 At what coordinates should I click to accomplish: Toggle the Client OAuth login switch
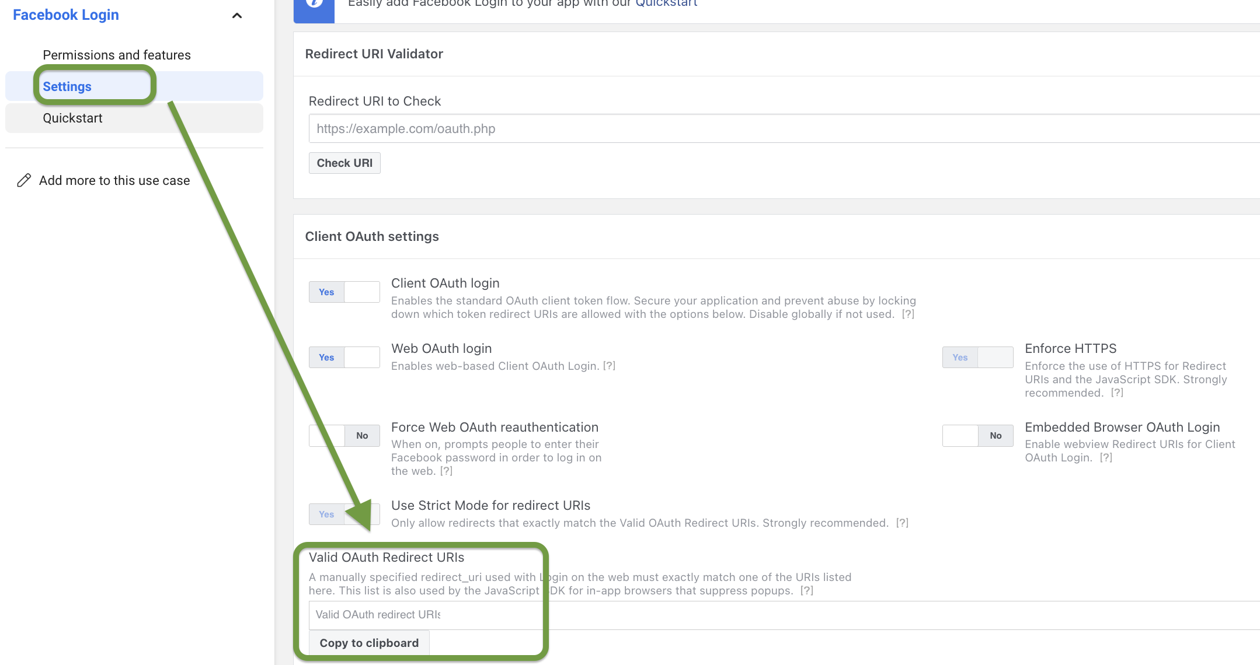pos(344,292)
